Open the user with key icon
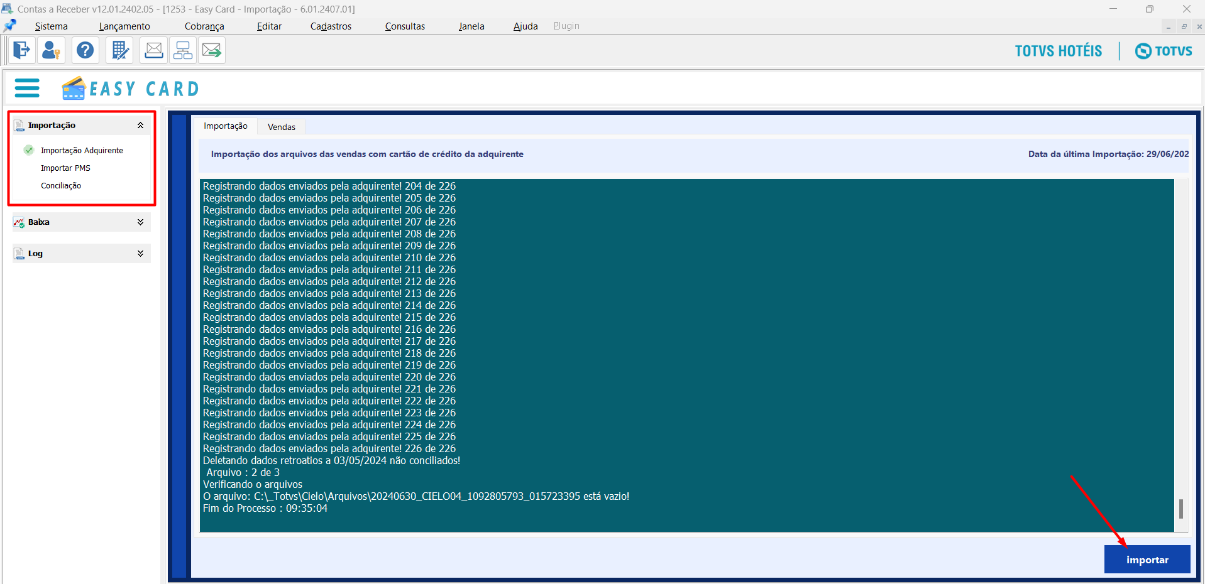 [51, 50]
